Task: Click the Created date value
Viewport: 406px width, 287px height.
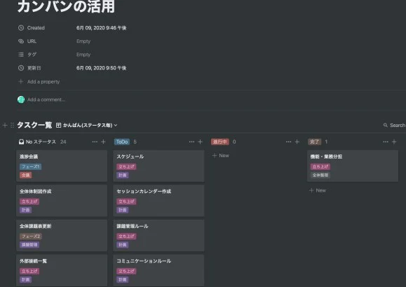Action: (102, 27)
